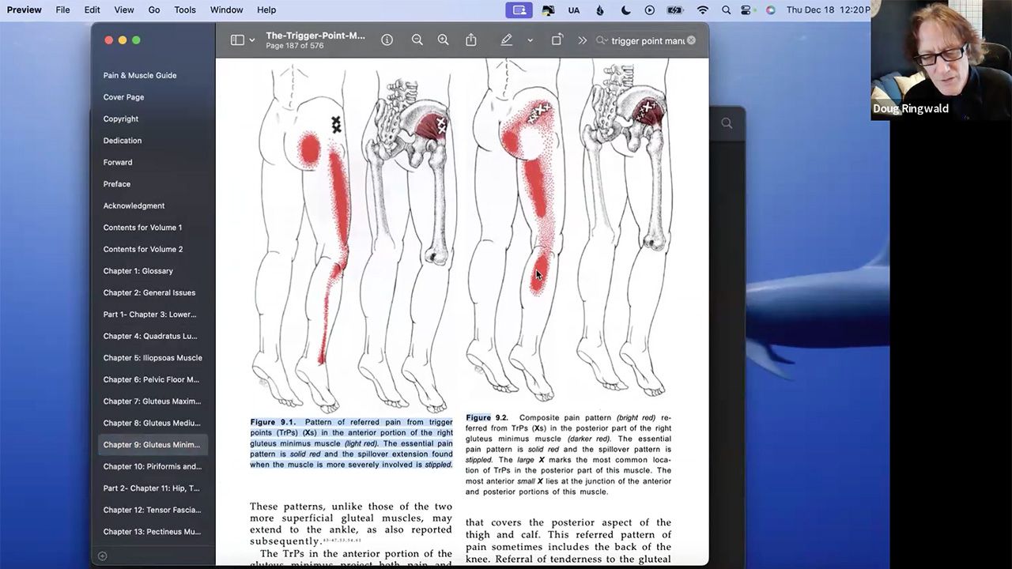
Task: Jump to Cover Page in sidebar
Action: point(123,97)
